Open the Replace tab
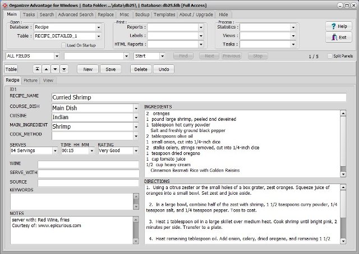The width and height of the screenshot is (359, 254). pos(105,15)
